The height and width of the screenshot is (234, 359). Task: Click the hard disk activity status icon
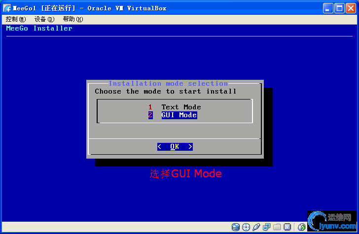(x=235, y=227)
